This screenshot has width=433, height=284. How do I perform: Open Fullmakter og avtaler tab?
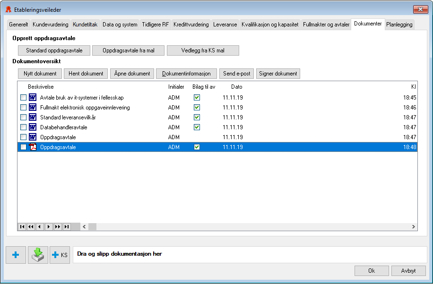click(326, 25)
